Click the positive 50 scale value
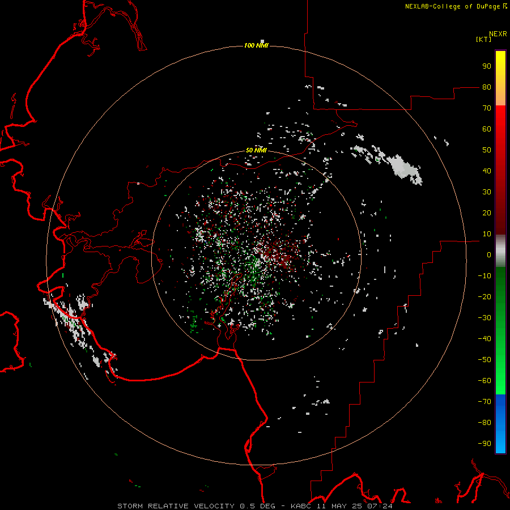The image size is (510, 510). pos(487,150)
